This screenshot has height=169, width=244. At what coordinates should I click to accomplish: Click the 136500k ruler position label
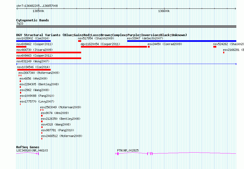point(38,11)
